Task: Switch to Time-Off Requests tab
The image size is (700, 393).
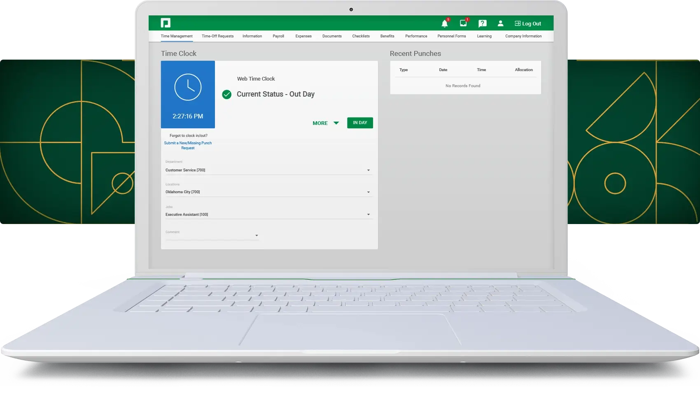Action: (217, 36)
